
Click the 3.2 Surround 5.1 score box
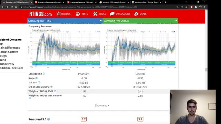tap(84, 119)
